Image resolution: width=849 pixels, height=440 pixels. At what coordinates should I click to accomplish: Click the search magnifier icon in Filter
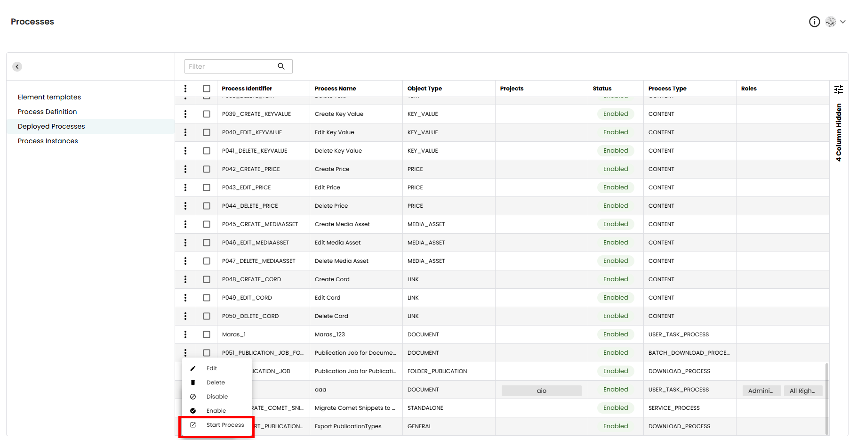tap(281, 66)
